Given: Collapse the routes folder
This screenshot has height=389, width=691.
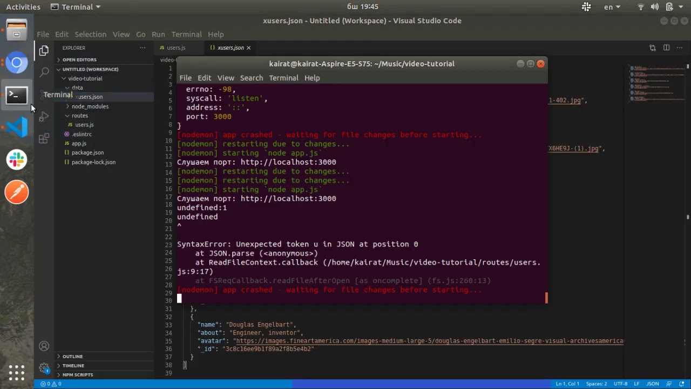Looking at the screenshot, I should pos(79,116).
